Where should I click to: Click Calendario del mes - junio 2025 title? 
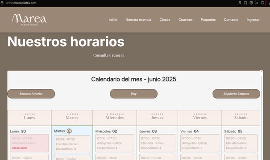click(133, 79)
